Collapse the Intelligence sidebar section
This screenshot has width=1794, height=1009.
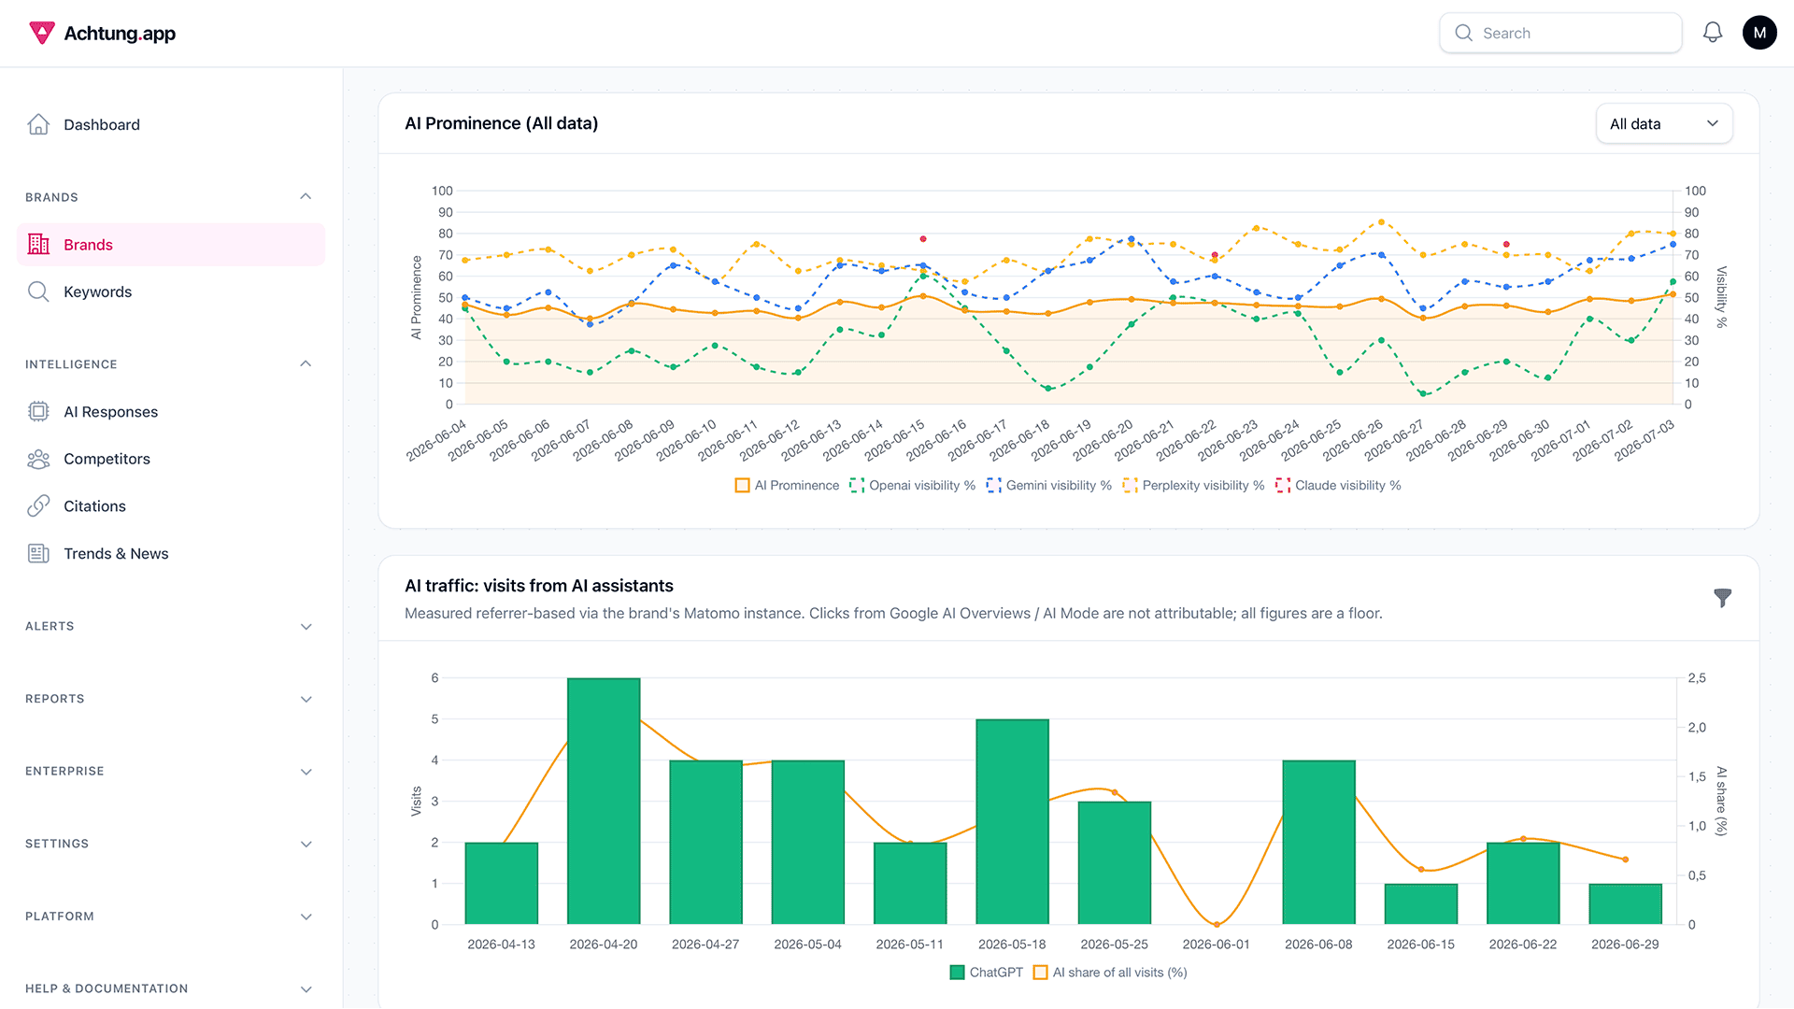306,364
